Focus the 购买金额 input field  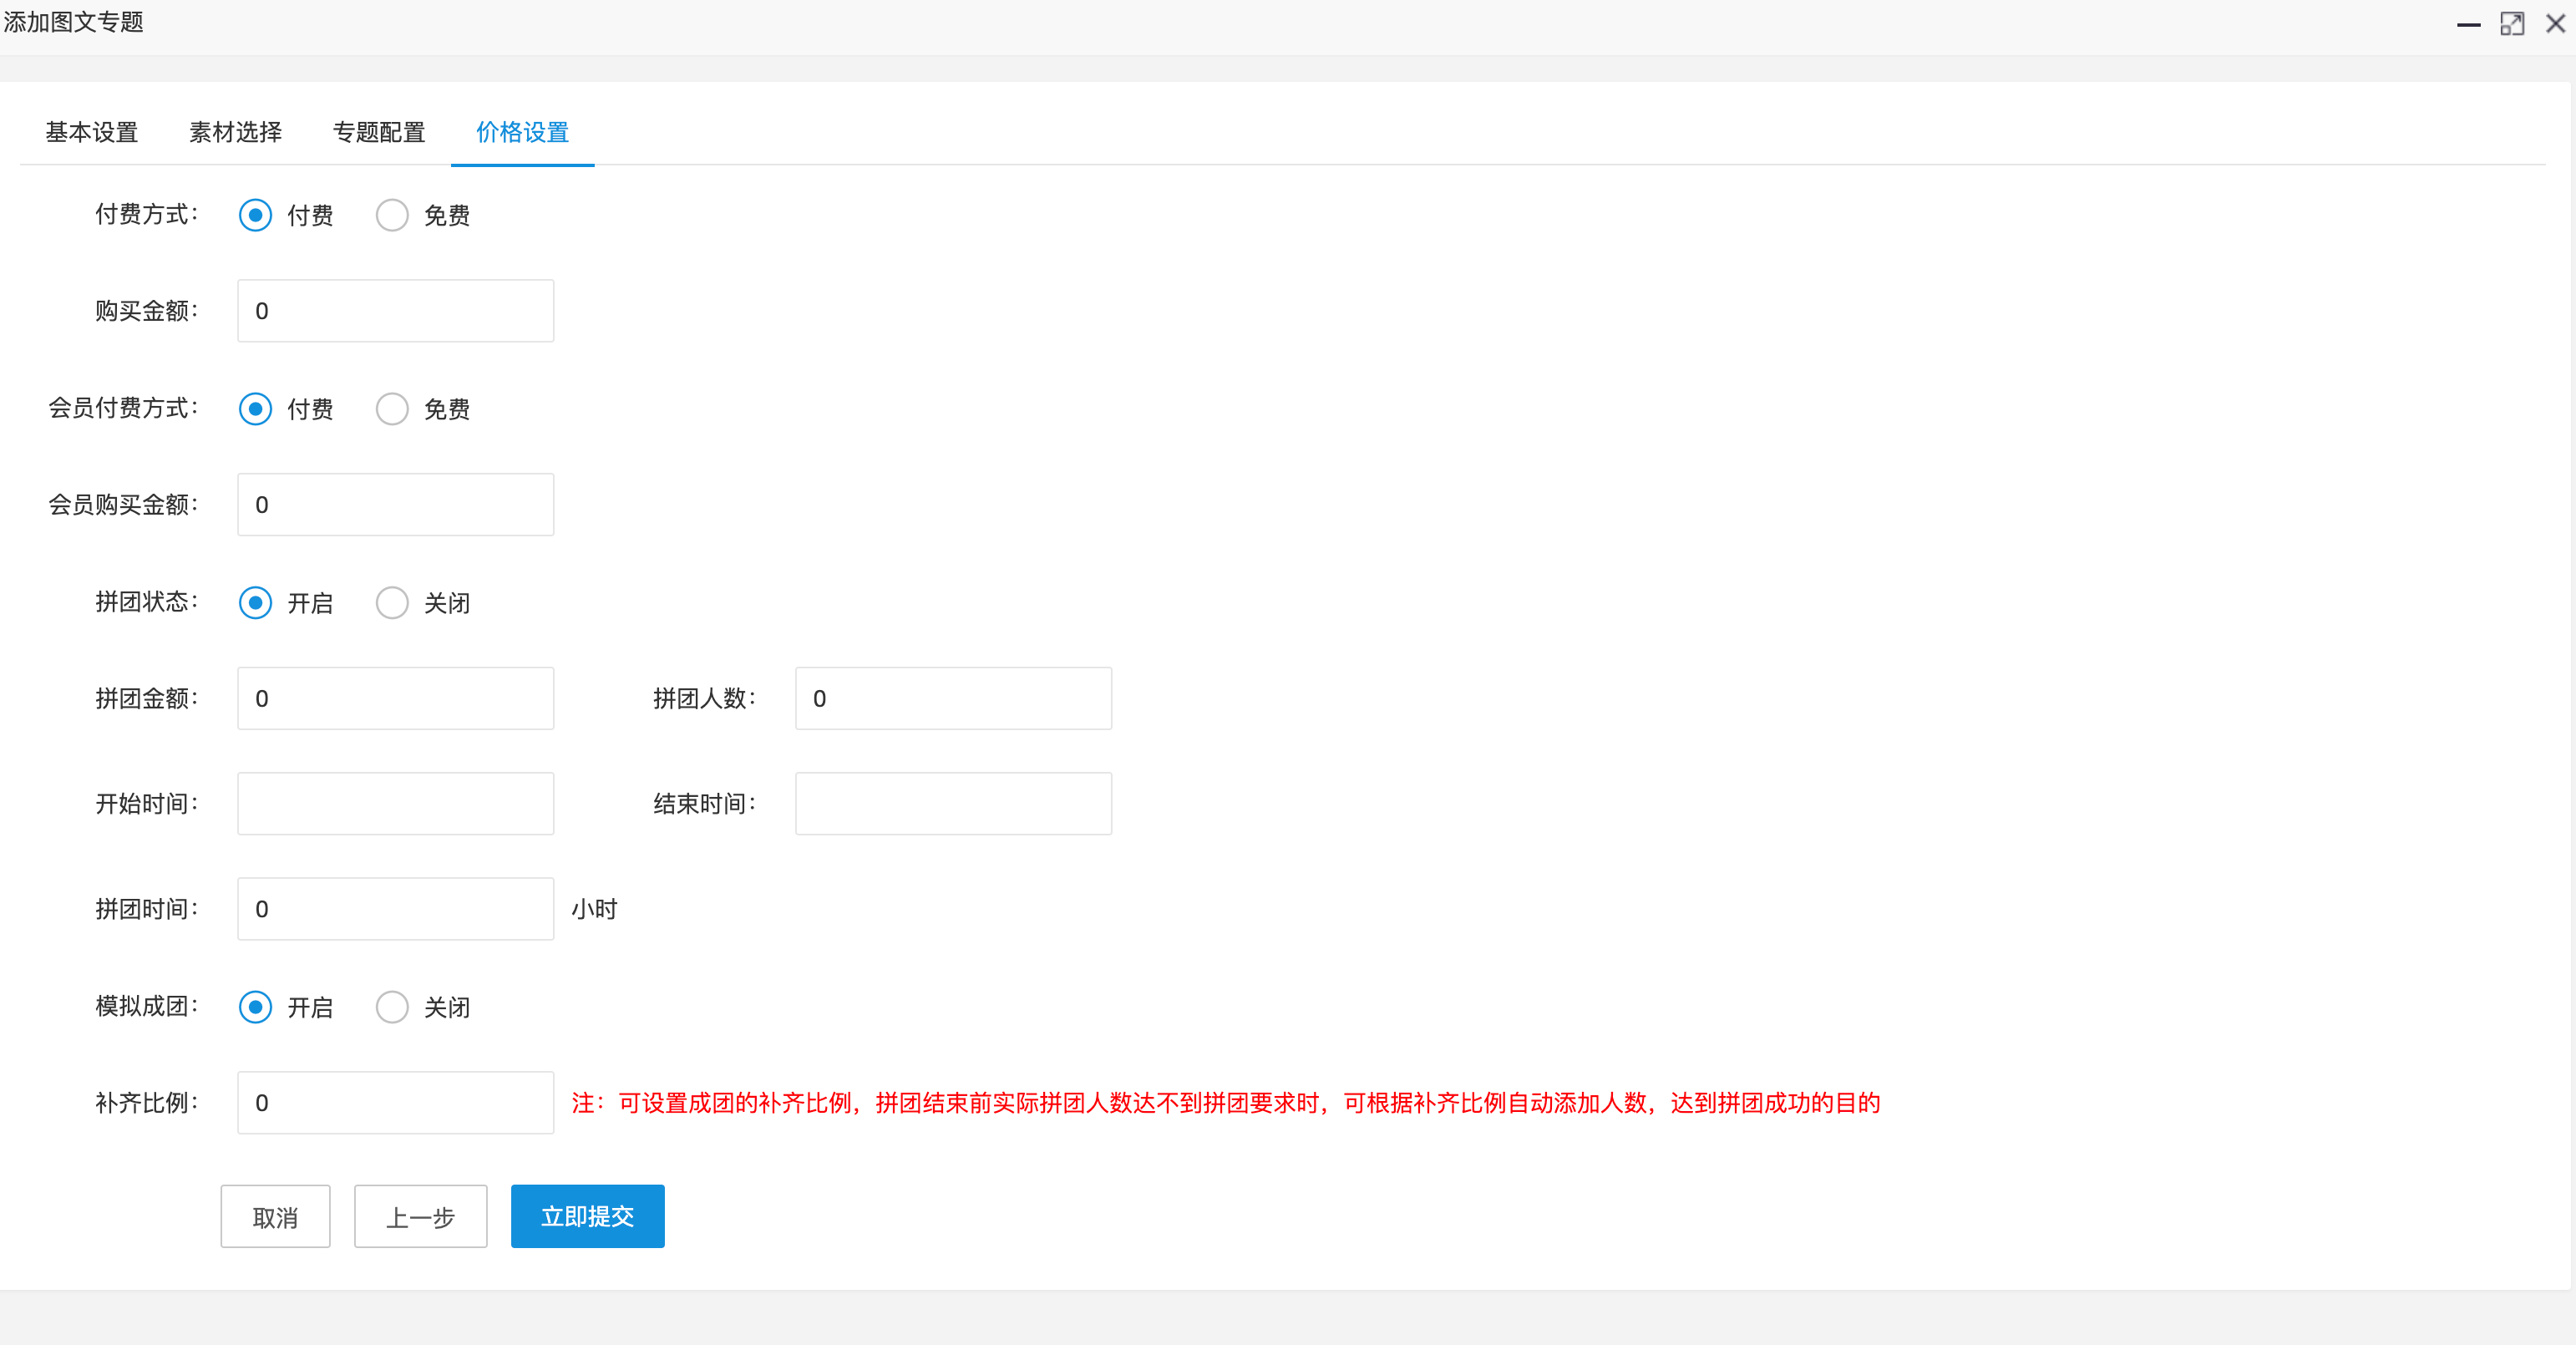tap(396, 311)
